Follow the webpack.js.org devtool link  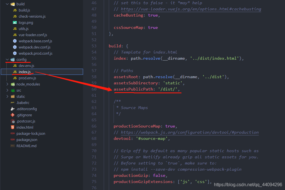(190, 132)
